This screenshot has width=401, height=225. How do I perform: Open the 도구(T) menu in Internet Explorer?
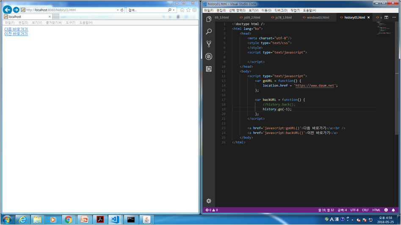click(x=71, y=23)
